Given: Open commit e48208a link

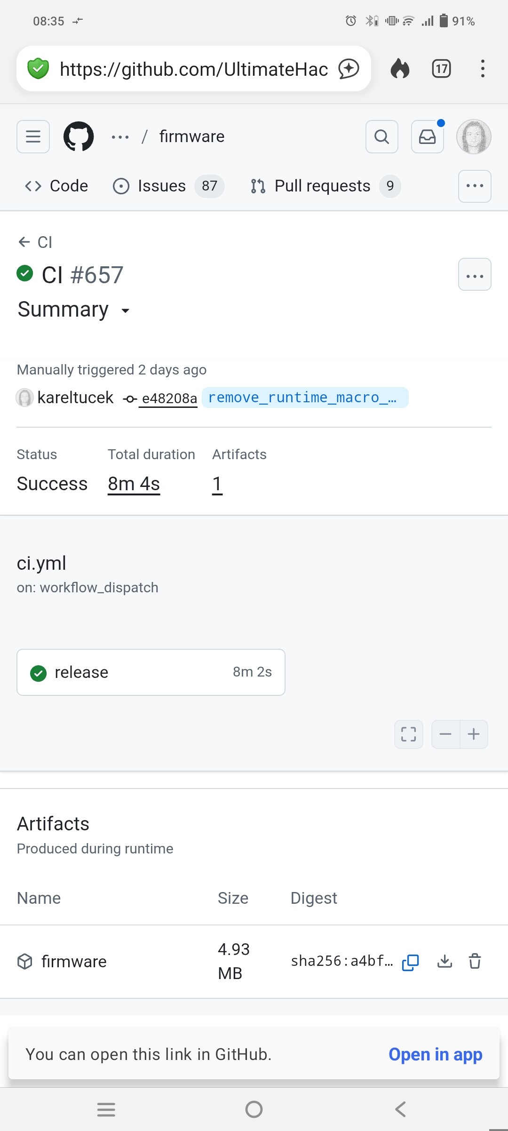Looking at the screenshot, I should (x=168, y=398).
